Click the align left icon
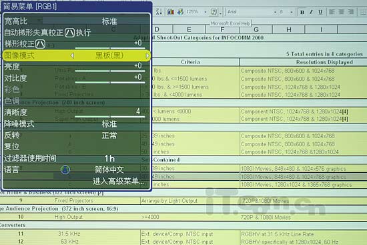The image size is (367, 245). pos(332,12)
